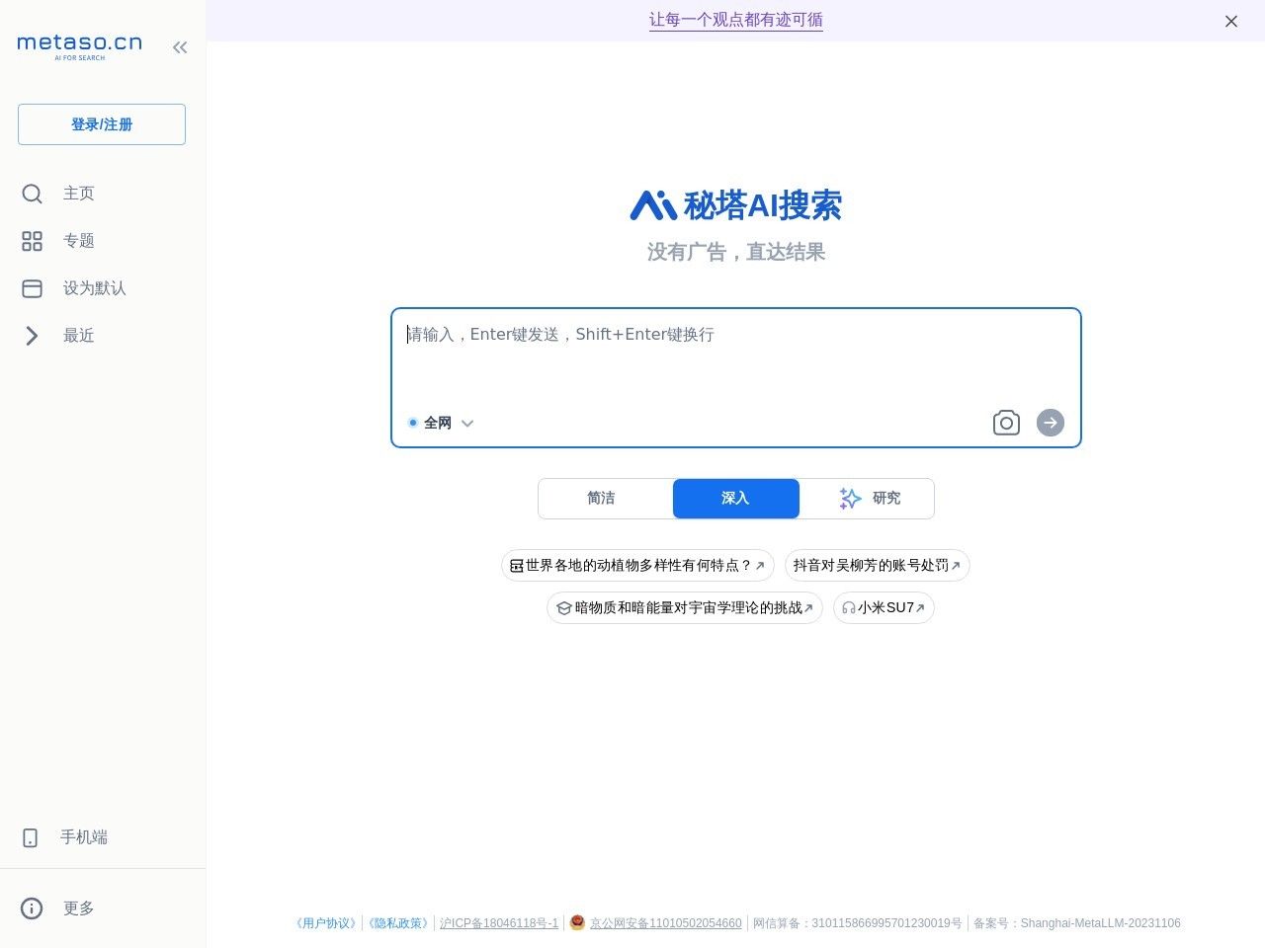The image size is (1265, 948).
Task: Open the login/register button
Action: pyautogui.click(x=102, y=124)
